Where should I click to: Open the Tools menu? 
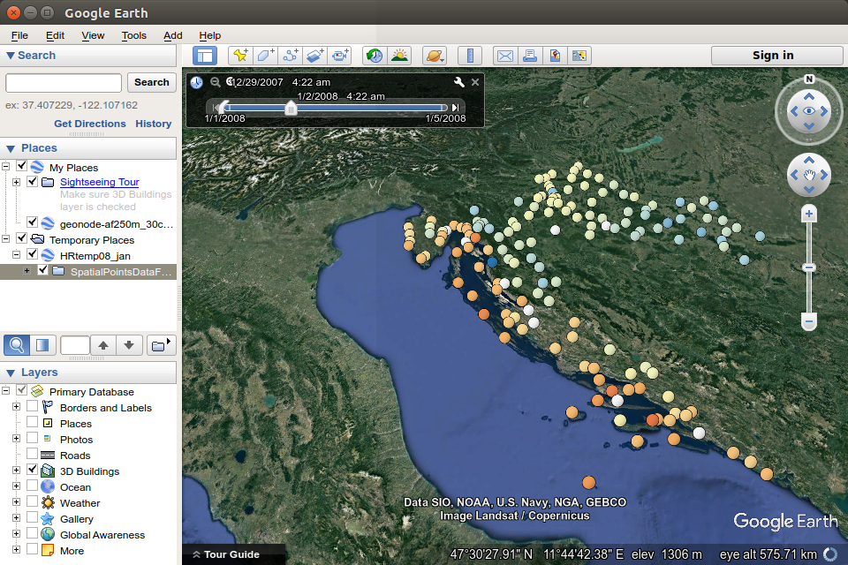tap(134, 35)
